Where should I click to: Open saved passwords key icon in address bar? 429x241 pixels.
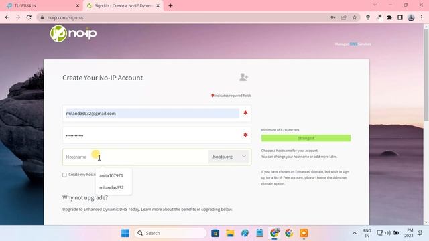[333, 17]
